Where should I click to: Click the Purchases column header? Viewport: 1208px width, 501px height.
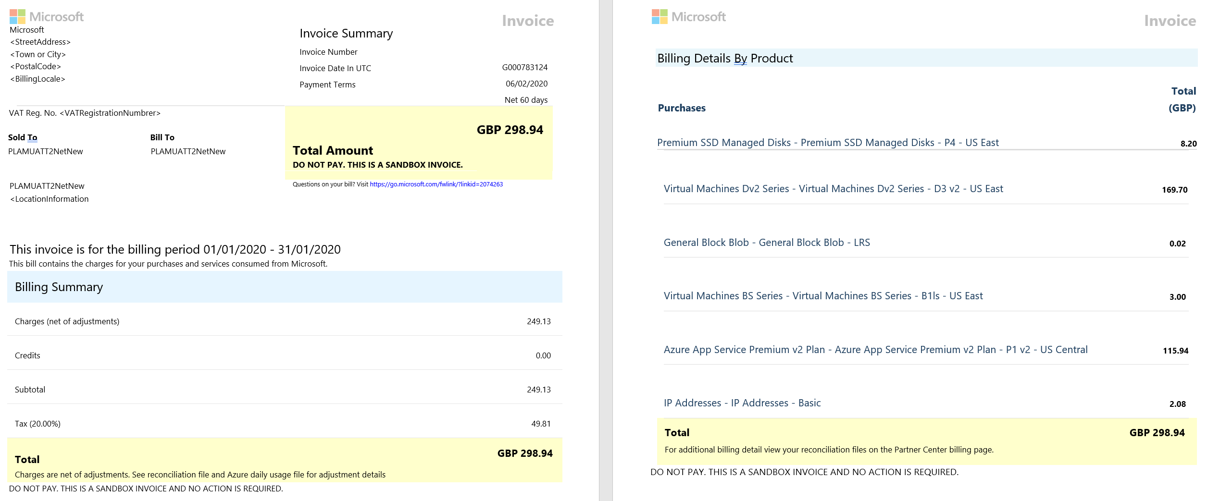(x=682, y=108)
